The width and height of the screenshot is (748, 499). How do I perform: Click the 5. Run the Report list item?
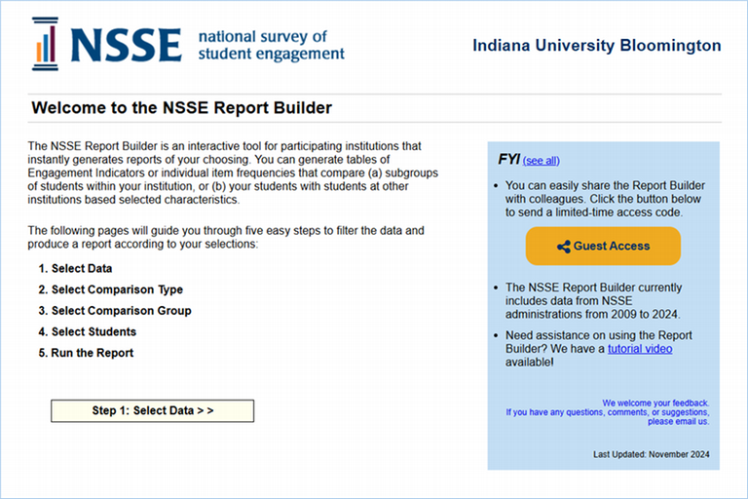point(86,353)
